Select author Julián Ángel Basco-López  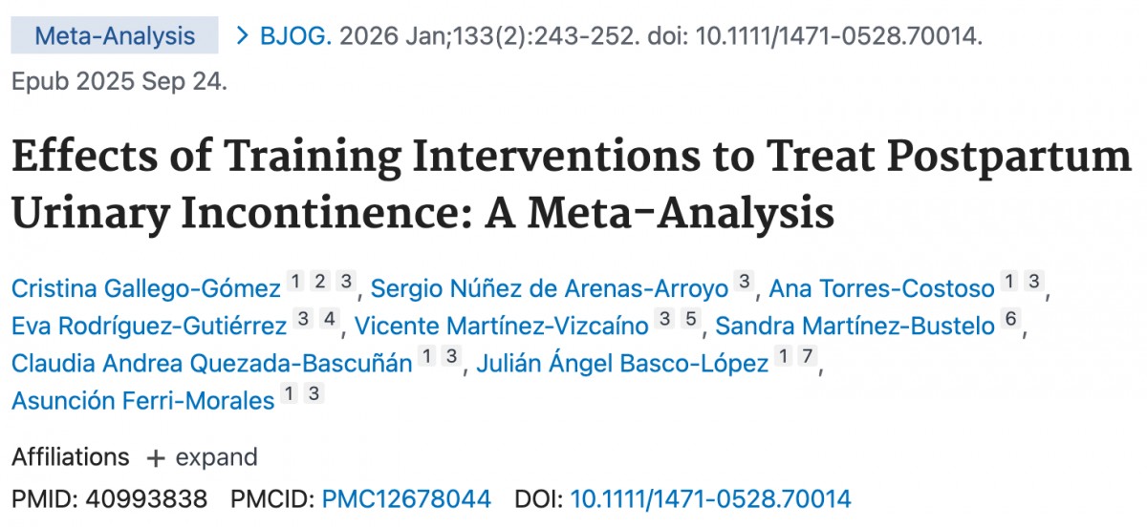tap(619, 363)
